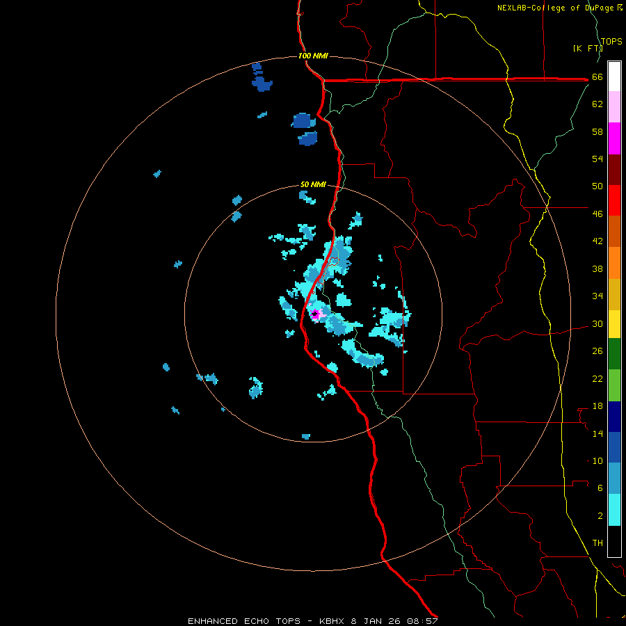Click the legend value "62"
This screenshot has width=626, height=626.
point(597,104)
